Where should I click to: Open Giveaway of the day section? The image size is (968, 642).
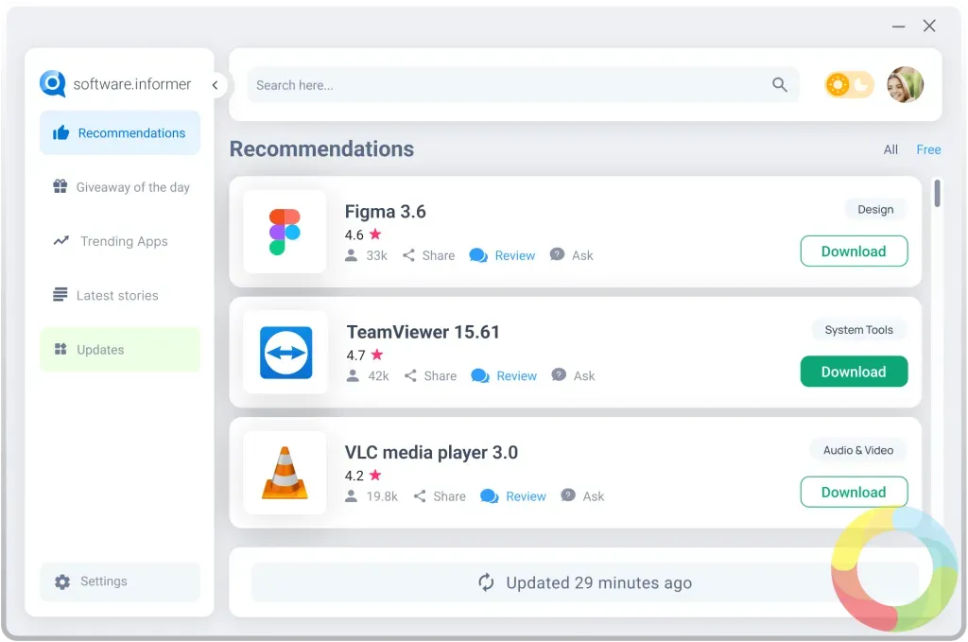point(120,187)
